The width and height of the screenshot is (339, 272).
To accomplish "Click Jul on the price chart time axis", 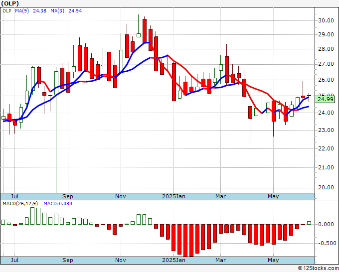I will pyautogui.click(x=14, y=196).
